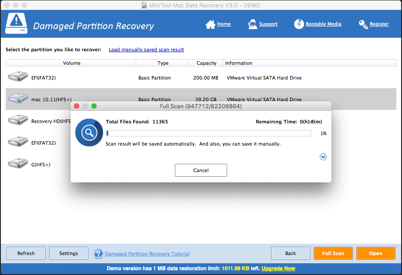This screenshot has height=275, width=402.
Task: Click the Information column header
Action: [309, 63]
